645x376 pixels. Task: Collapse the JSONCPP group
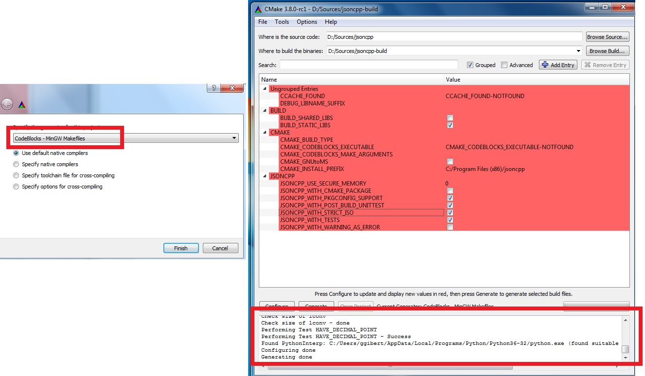[265, 176]
